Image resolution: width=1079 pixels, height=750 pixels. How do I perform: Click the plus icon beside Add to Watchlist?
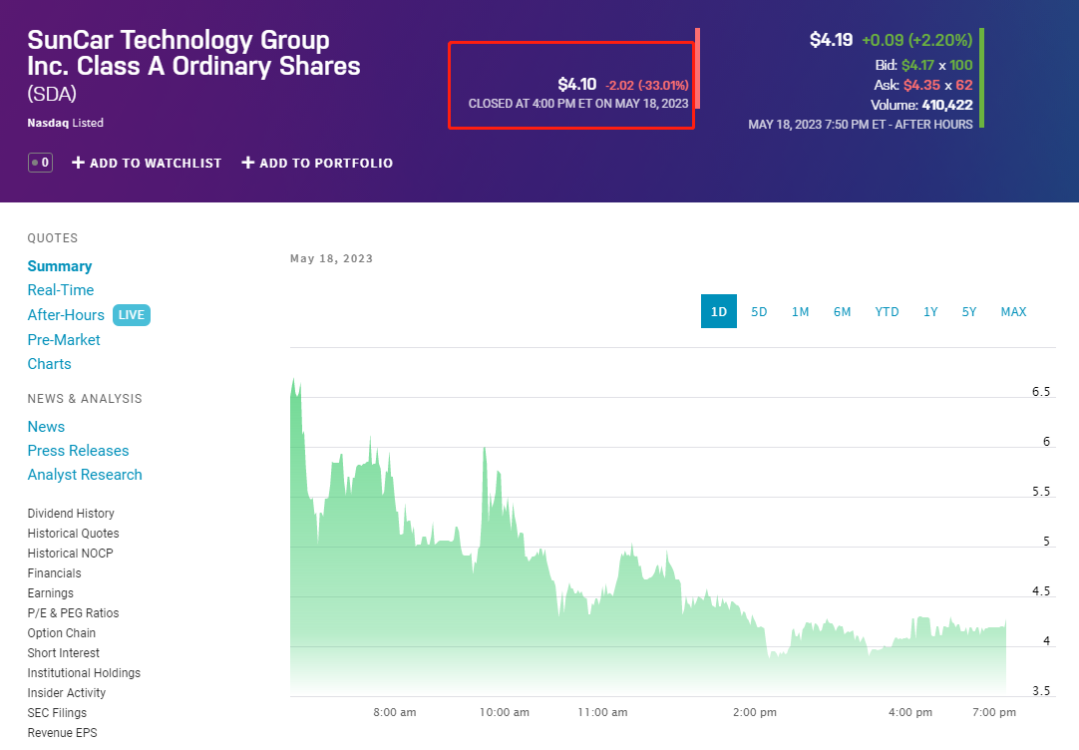tap(78, 163)
